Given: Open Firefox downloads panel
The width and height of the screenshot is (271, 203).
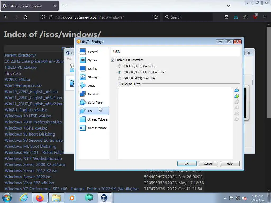Looking at the screenshot, I should [236, 17].
